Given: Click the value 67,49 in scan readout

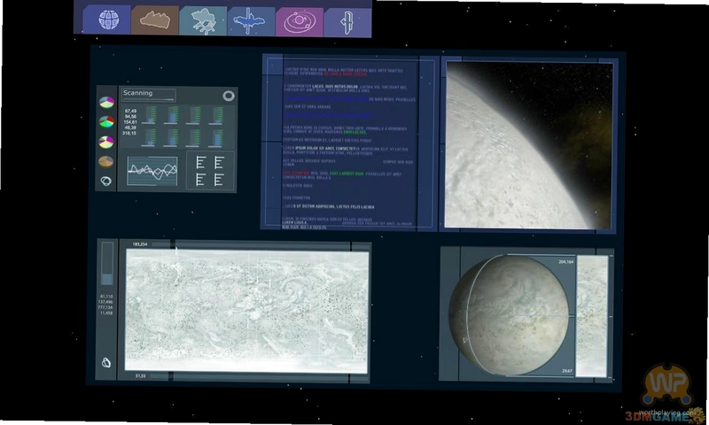Looking at the screenshot, I should (130, 111).
